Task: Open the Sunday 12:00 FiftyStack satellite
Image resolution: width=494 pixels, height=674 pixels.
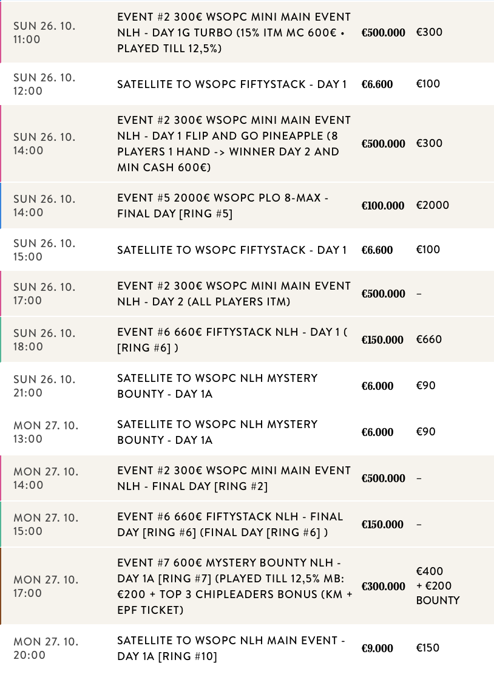Action: coord(232,84)
